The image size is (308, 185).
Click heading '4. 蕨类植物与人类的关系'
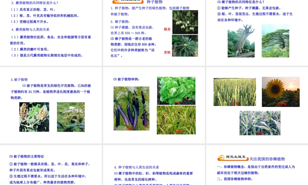coord(30,30)
